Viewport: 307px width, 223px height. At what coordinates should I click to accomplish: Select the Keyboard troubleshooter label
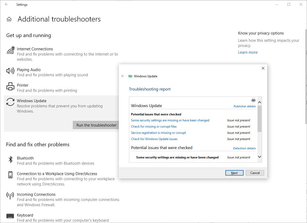(25, 215)
